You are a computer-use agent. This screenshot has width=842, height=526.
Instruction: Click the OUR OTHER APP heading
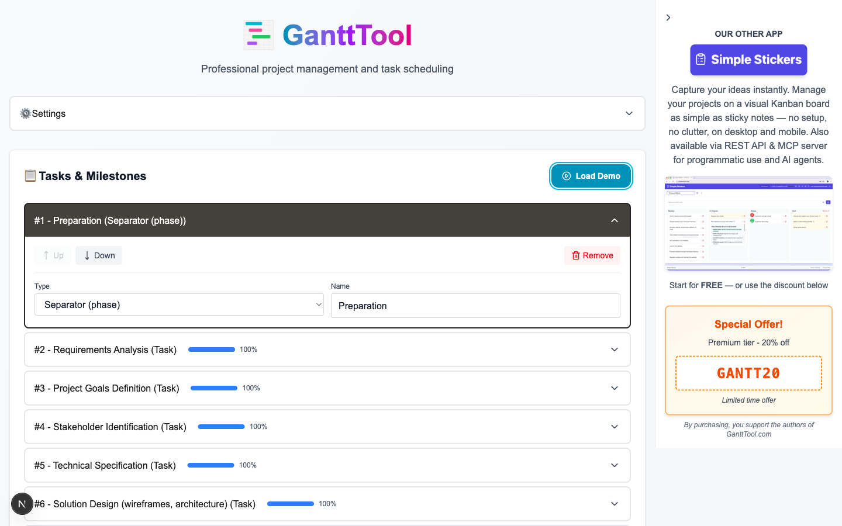click(748, 34)
